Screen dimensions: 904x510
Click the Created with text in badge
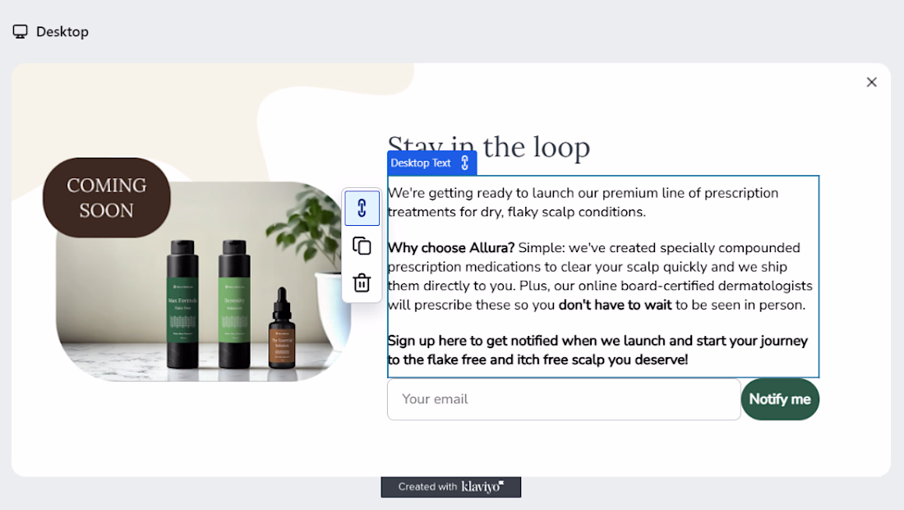point(427,487)
